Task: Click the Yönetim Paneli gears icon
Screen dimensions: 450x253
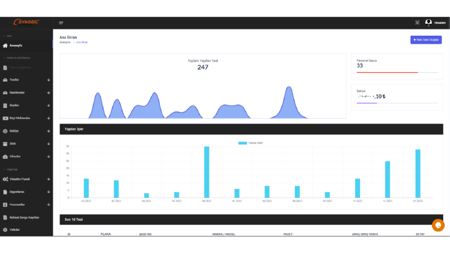Action: point(5,179)
